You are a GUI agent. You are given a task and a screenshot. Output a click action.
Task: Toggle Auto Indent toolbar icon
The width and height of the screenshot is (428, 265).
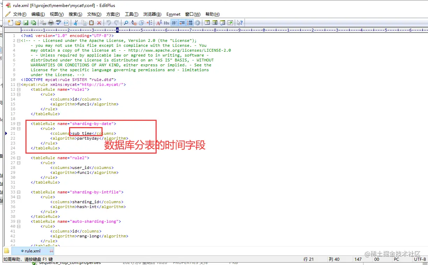pyautogui.click(x=182, y=23)
